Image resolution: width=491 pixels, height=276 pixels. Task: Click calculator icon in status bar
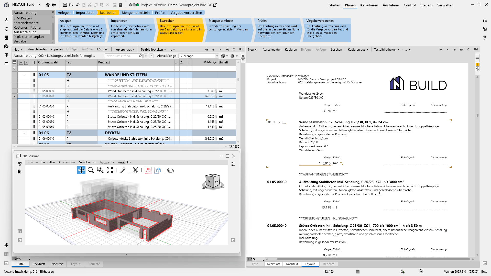(358, 271)
